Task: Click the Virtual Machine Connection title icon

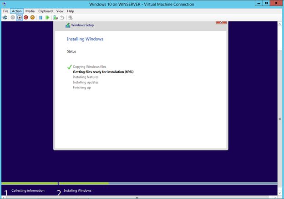Action: pyautogui.click(x=5, y=4)
